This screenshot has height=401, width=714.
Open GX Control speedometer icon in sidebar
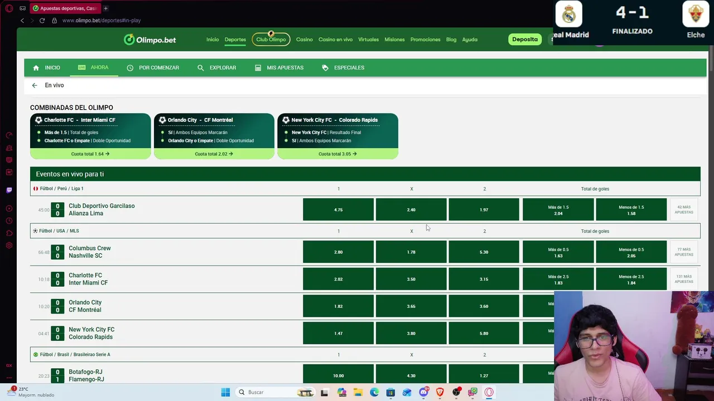pyautogui.click(x=9, y=135)
